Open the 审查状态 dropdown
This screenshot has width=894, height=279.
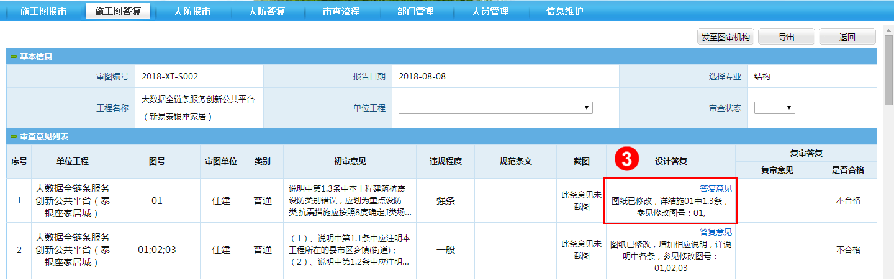(774, 108)
